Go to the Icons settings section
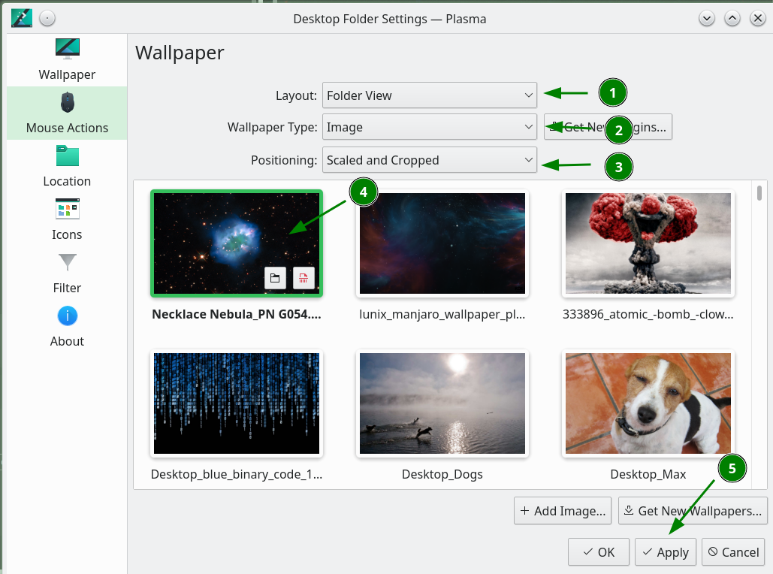The height and width of the screenshot is (574, 773). 67,210
